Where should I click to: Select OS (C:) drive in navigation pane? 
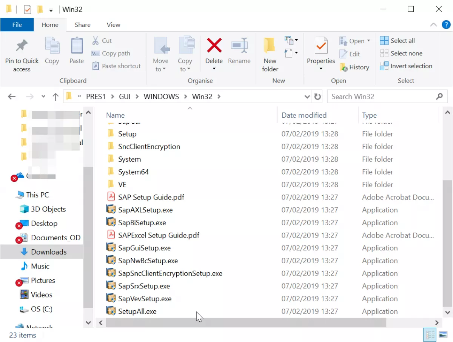[x=42, y=309]
